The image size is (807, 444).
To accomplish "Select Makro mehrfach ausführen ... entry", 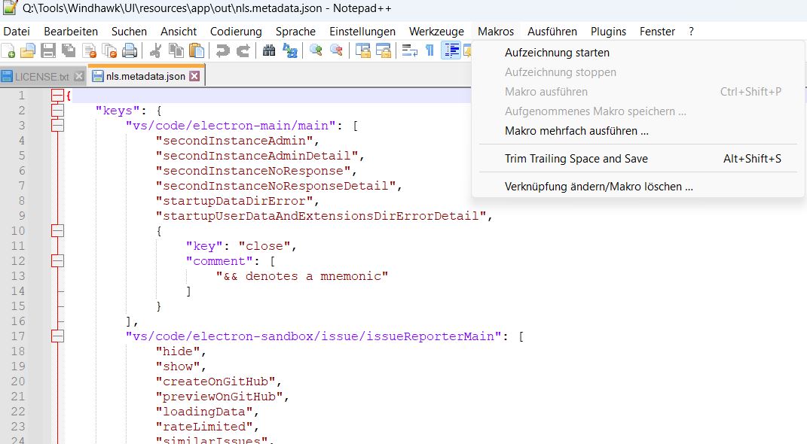I will click(x=638, y=131).
